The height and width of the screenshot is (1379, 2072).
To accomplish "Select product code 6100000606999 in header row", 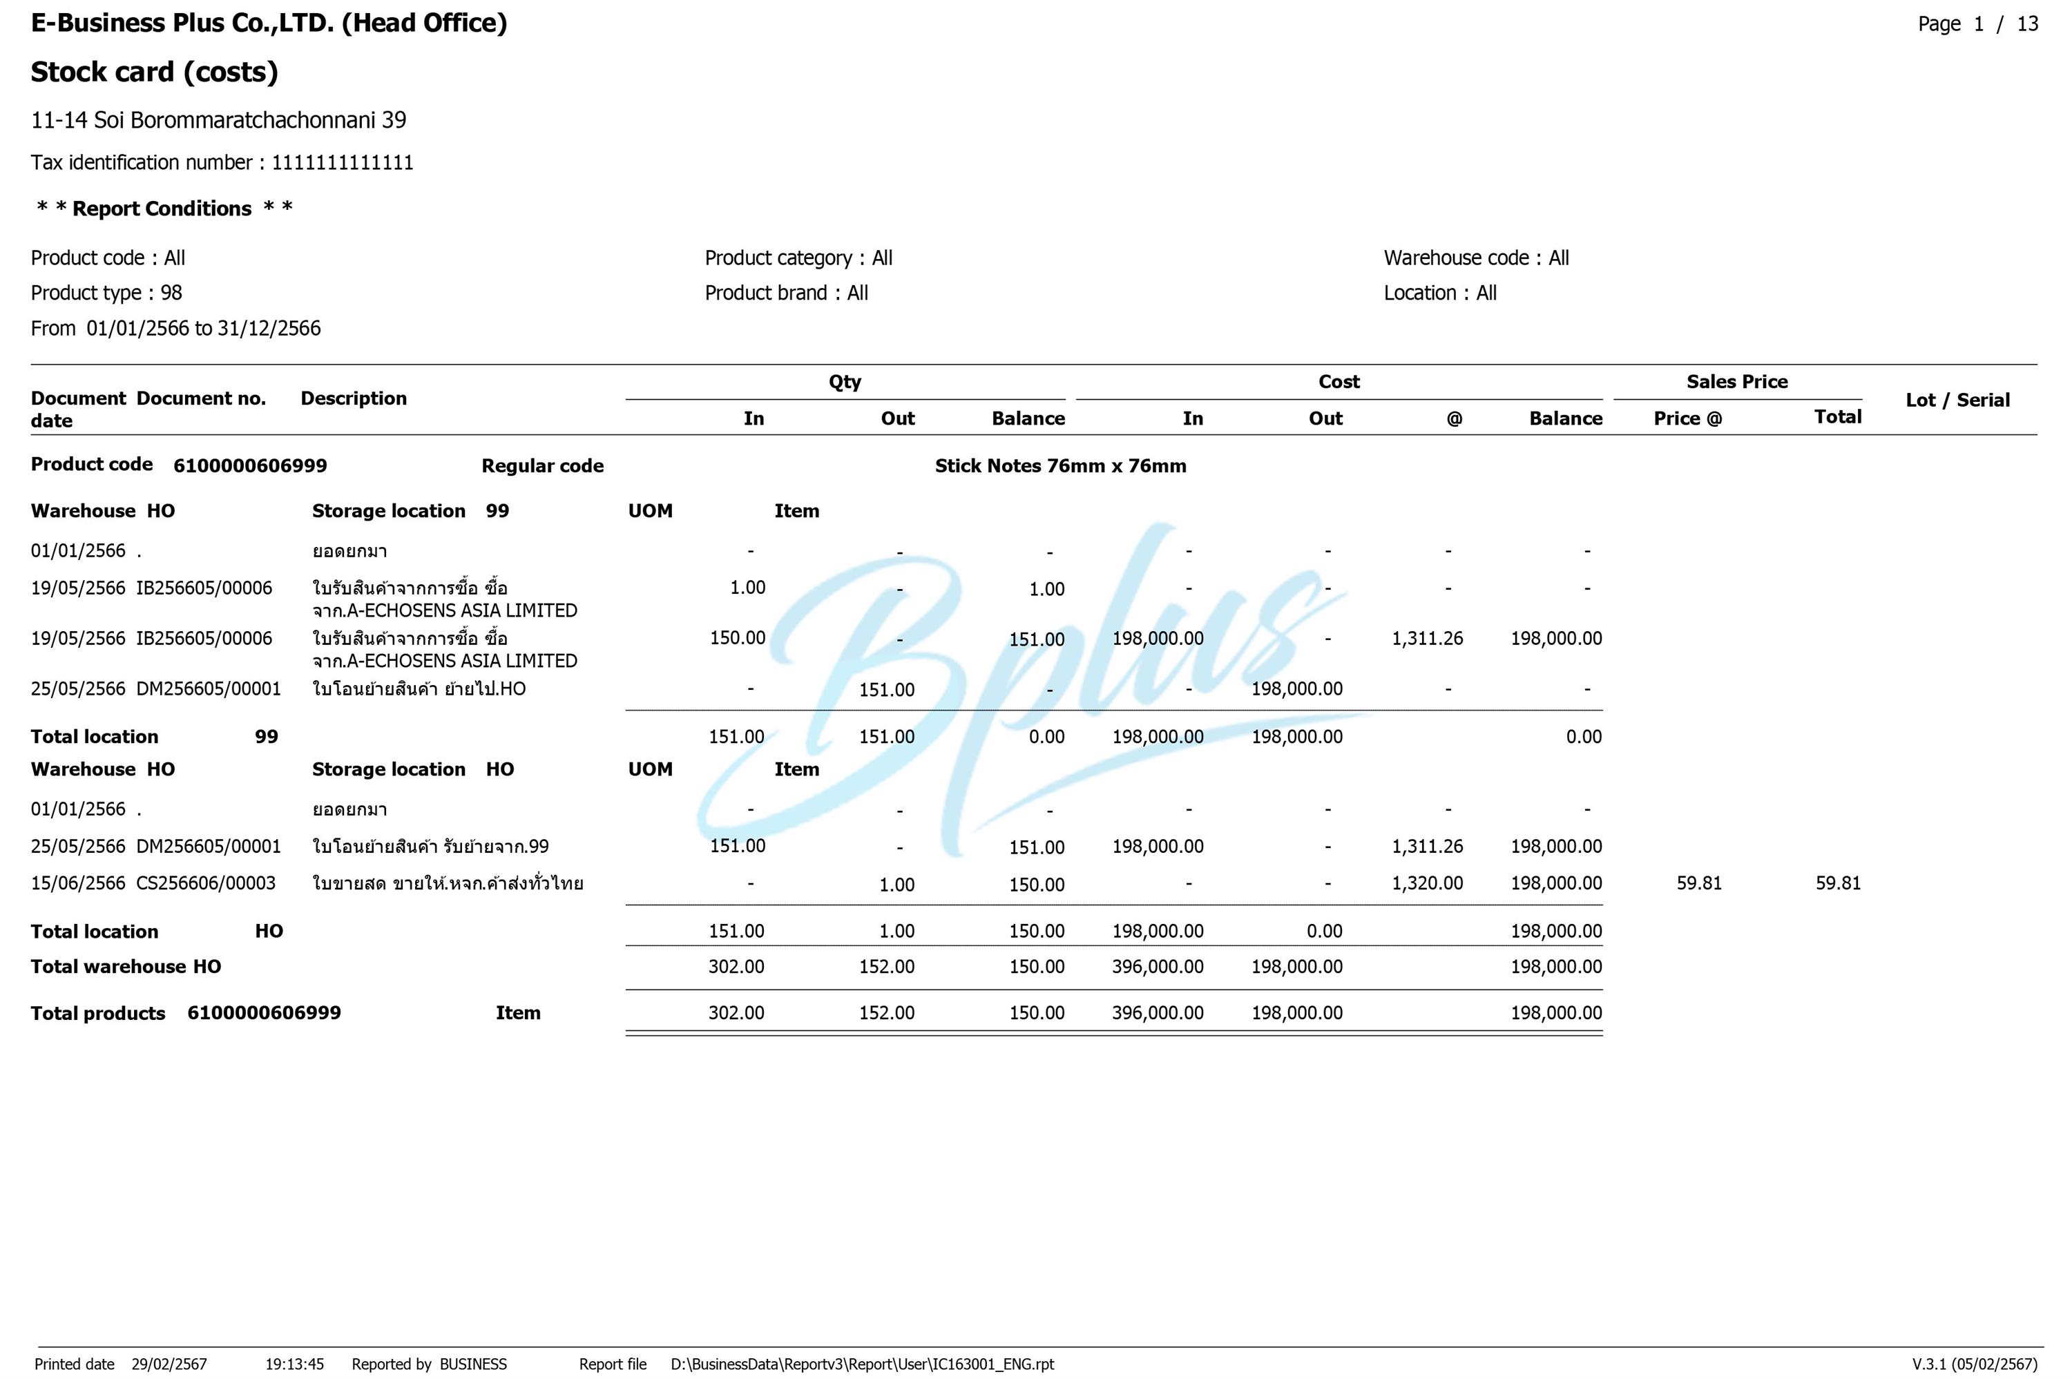I will click(x=250, y=465).
